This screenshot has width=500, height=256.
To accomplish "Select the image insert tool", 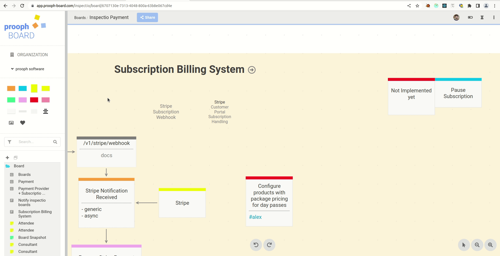I will pyautogui.click(x=11, y=123).
